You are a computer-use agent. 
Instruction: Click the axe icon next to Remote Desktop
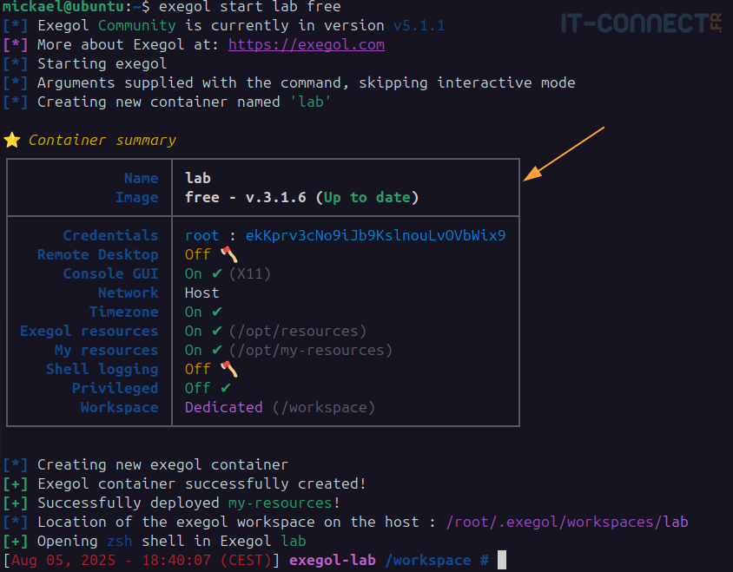pyautogui.click(x=228, y=254)
